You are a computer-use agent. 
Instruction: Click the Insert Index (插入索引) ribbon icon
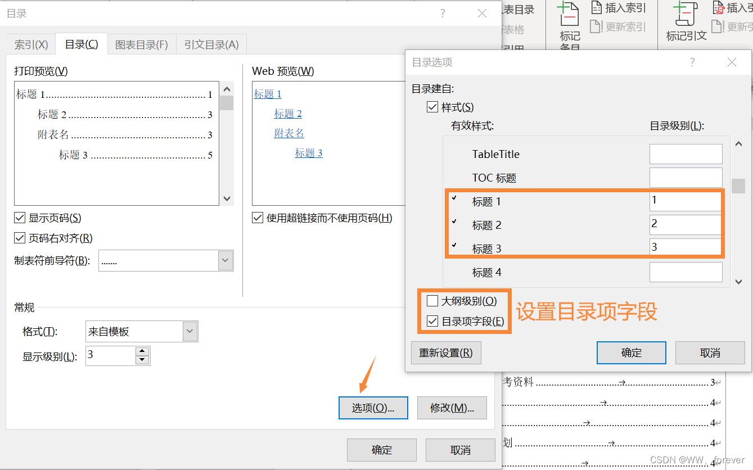pyautogui.click(x=597, y=8)
